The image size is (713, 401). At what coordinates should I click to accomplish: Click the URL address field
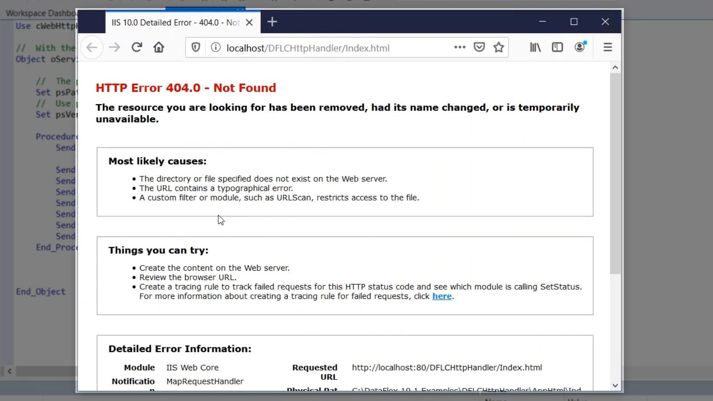pyautogui.click(x=334, y=48)
